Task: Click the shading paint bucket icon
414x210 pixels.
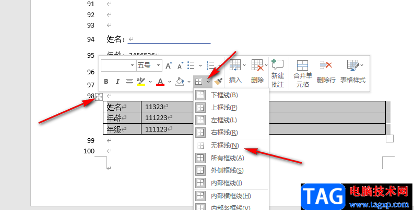Action: pyautogui.click(x=180, y=82)
